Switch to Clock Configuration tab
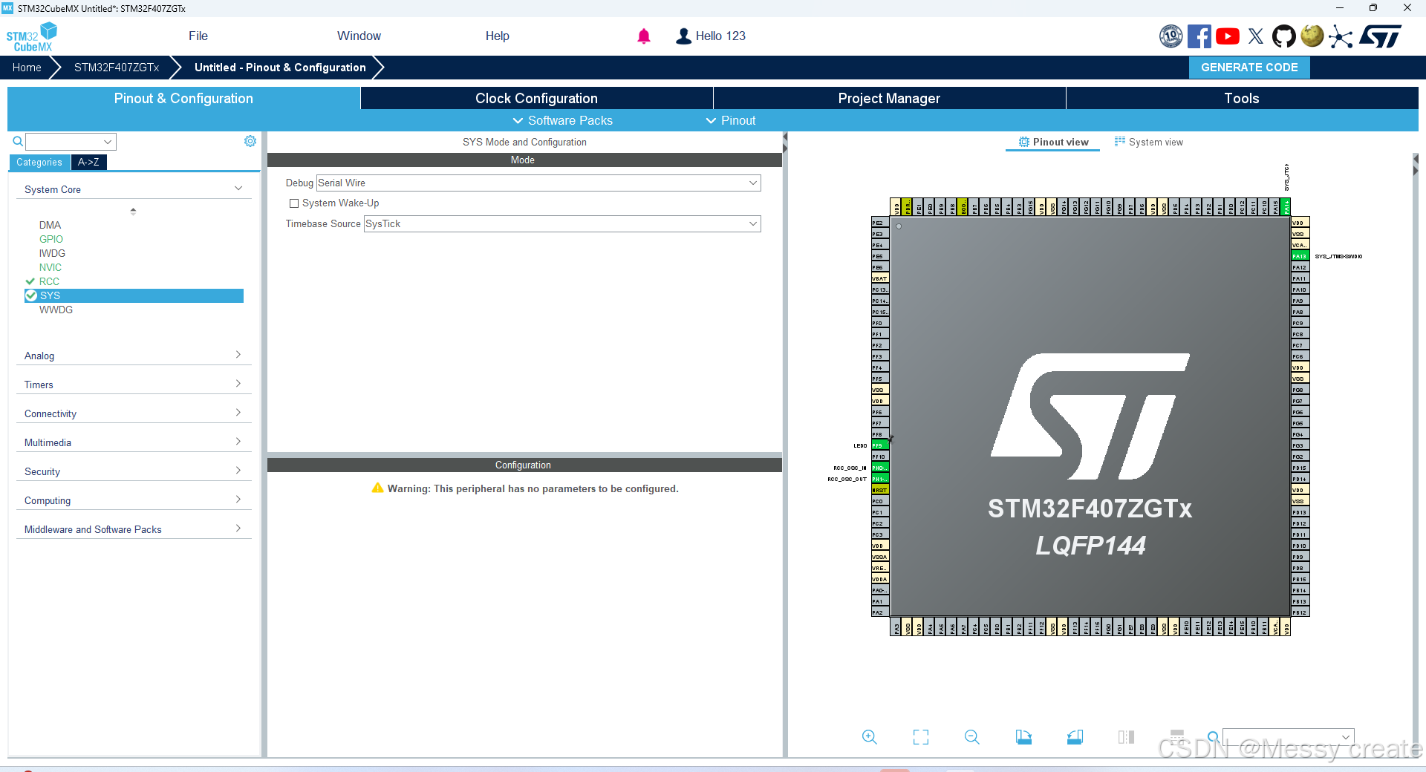Screen dimensions: 1426x772 (536, 98)
